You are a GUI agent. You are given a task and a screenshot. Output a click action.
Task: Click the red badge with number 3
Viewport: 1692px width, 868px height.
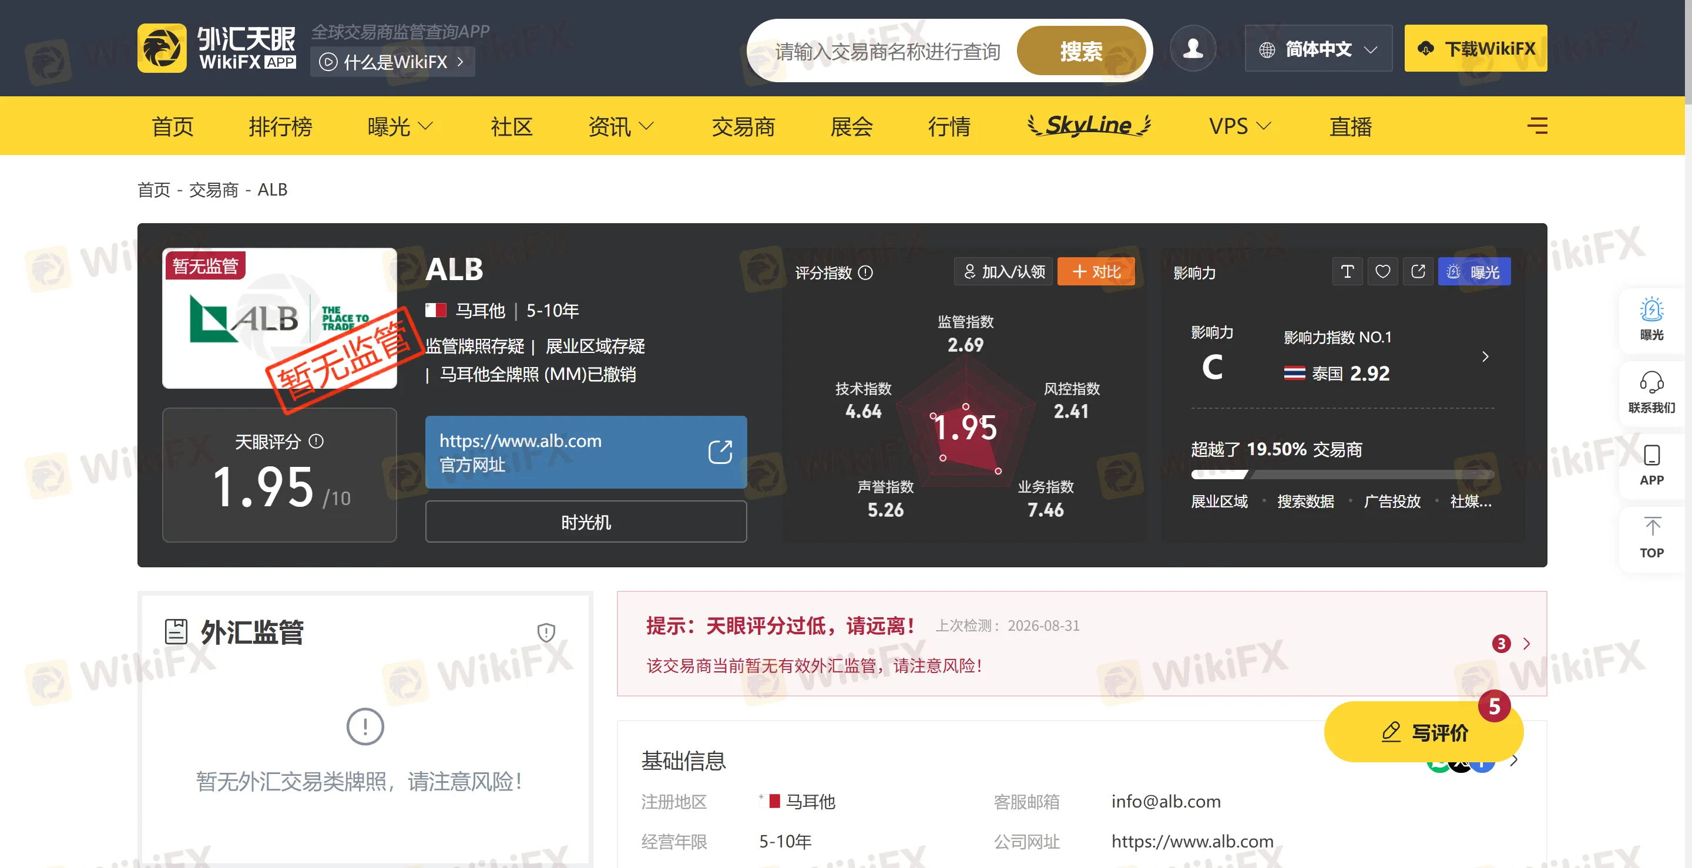(1501, 644)
